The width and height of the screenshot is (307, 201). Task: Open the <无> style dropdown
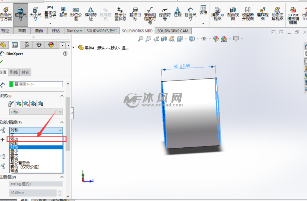point(36,112)
